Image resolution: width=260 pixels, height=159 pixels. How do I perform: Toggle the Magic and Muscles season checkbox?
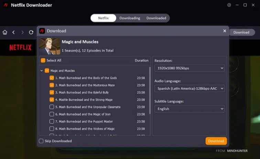coord(47,71)
